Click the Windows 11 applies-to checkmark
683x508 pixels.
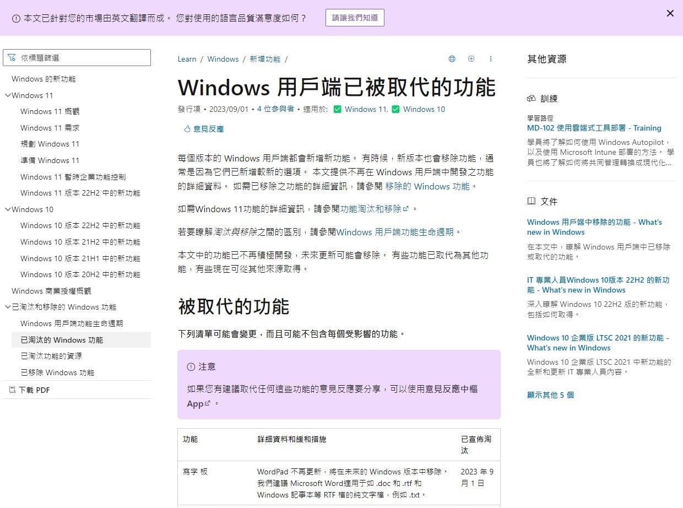(x=338, y=109)
